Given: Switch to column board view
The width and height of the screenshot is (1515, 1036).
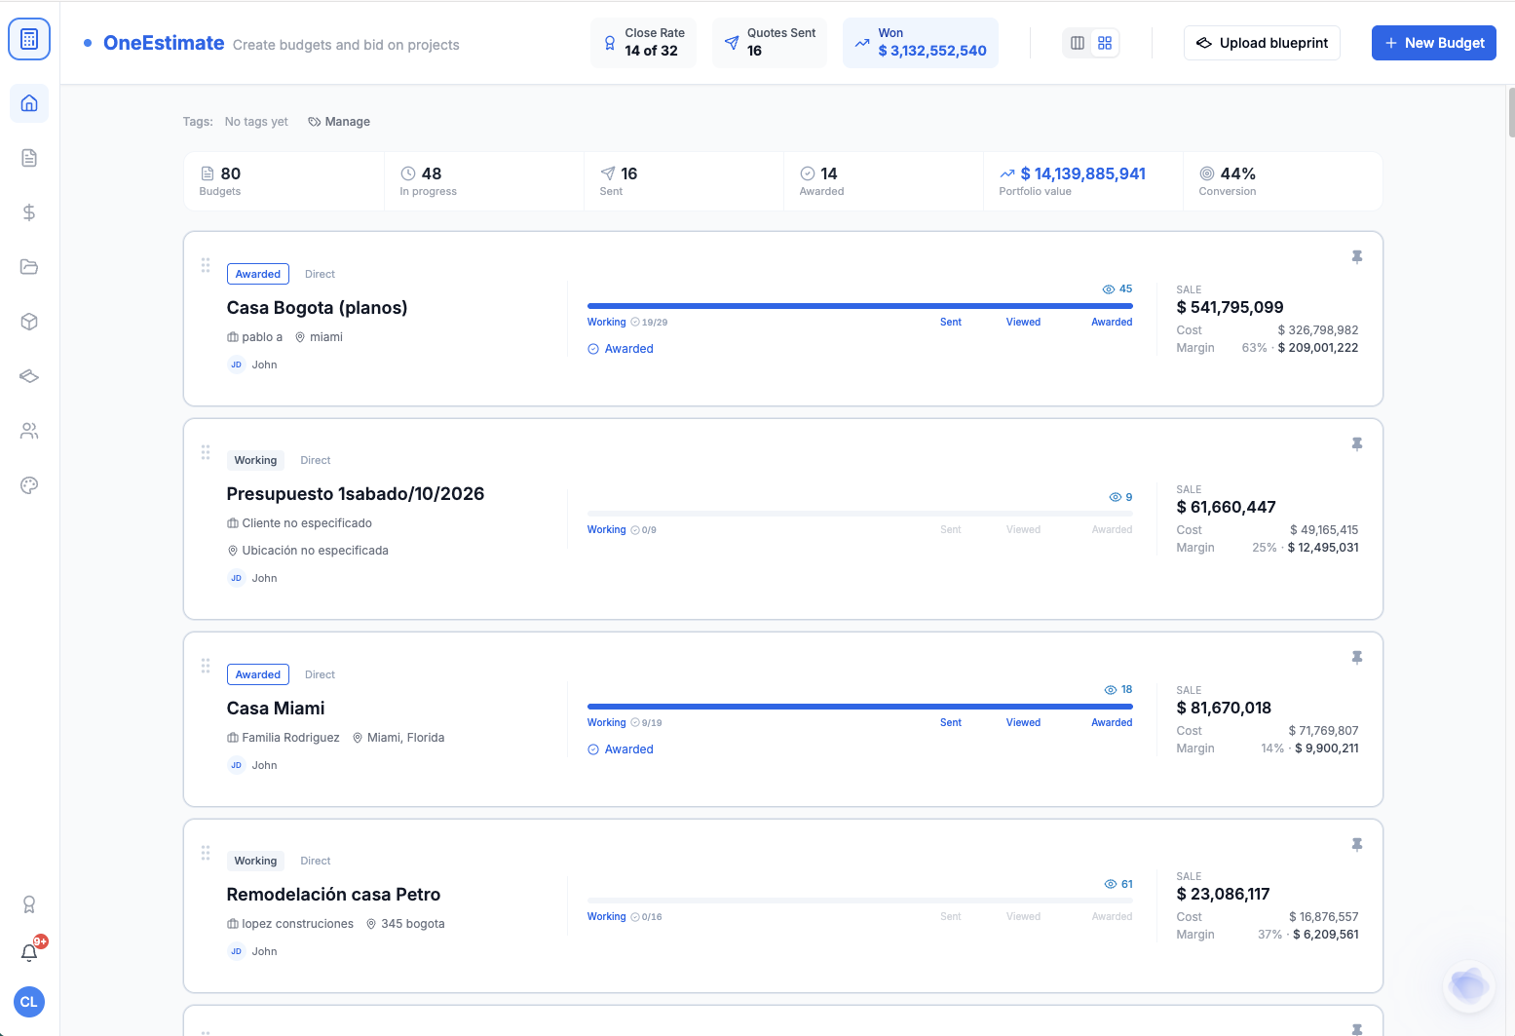Looking at the screenshot, I should point(1078,43).
